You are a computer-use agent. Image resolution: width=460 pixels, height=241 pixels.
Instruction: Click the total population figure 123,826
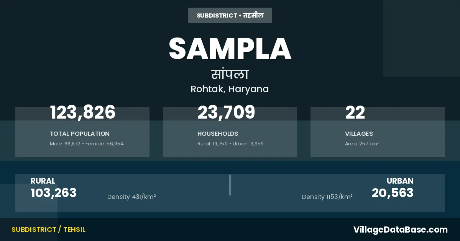83,112
